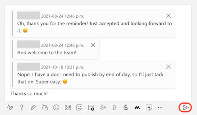Open the M whiteboard app icon
Viewport: 197px width, 115px height.
[x=149, y=107]
